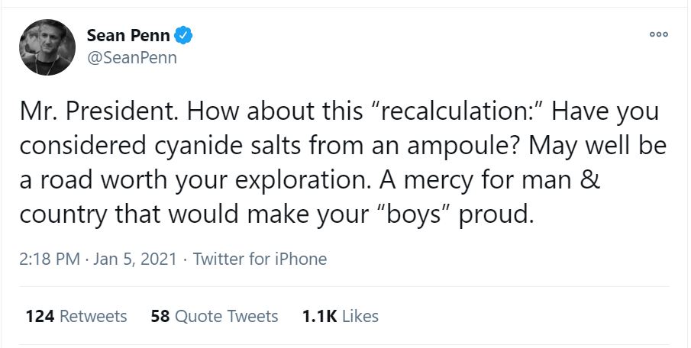Open the @SeanPenn handle link
This screenshot has height=348, width=691.
pyautogui.click(x=132, y=58)
